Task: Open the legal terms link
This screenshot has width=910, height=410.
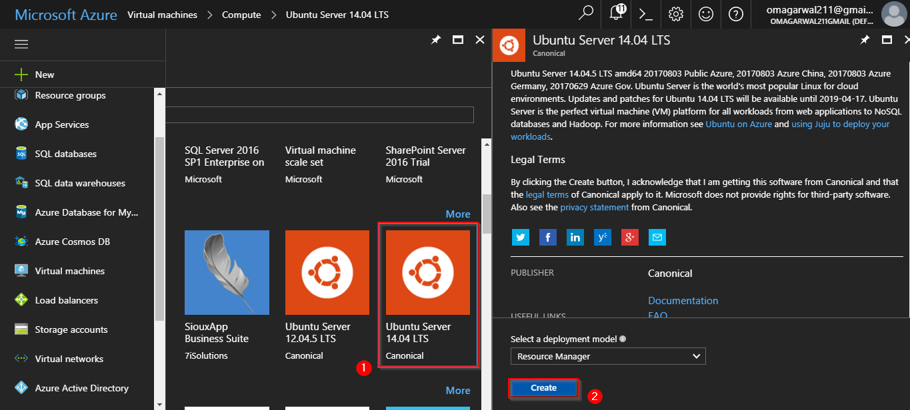Action: click(547, 194)
